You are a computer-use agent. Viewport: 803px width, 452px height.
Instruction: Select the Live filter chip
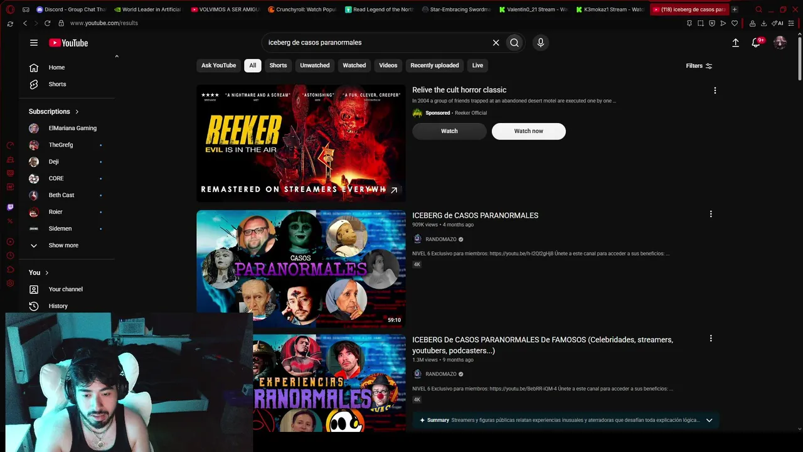tap(477, 65)
